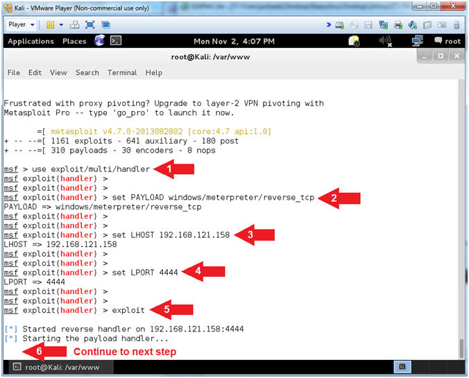Click the 'LPORT => 4444' output line
Screen dimensions: 469x378
pos(35,282)
